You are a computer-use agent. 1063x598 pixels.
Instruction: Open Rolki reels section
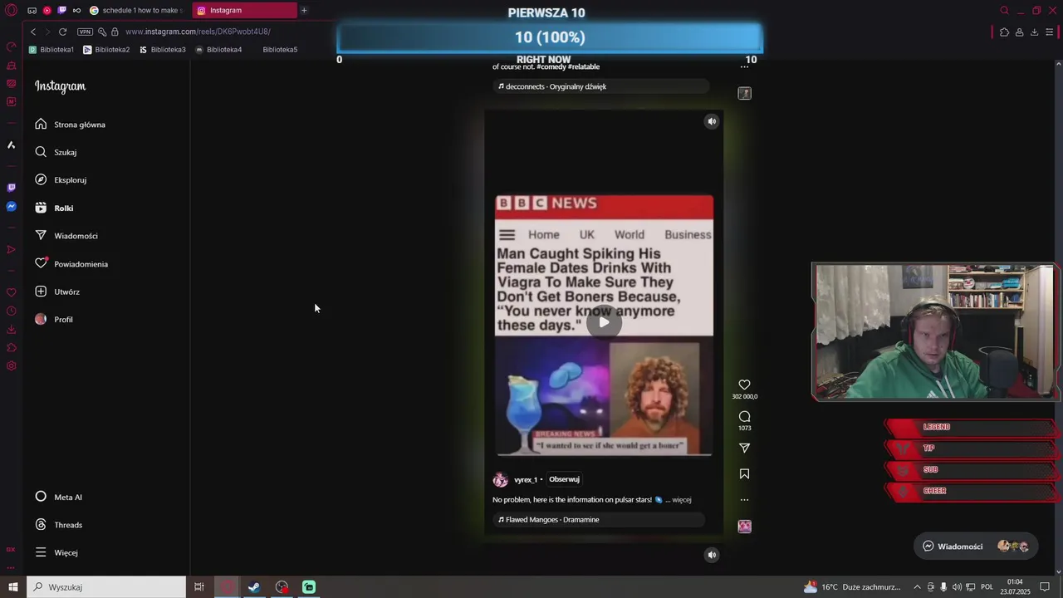point(55,208)
